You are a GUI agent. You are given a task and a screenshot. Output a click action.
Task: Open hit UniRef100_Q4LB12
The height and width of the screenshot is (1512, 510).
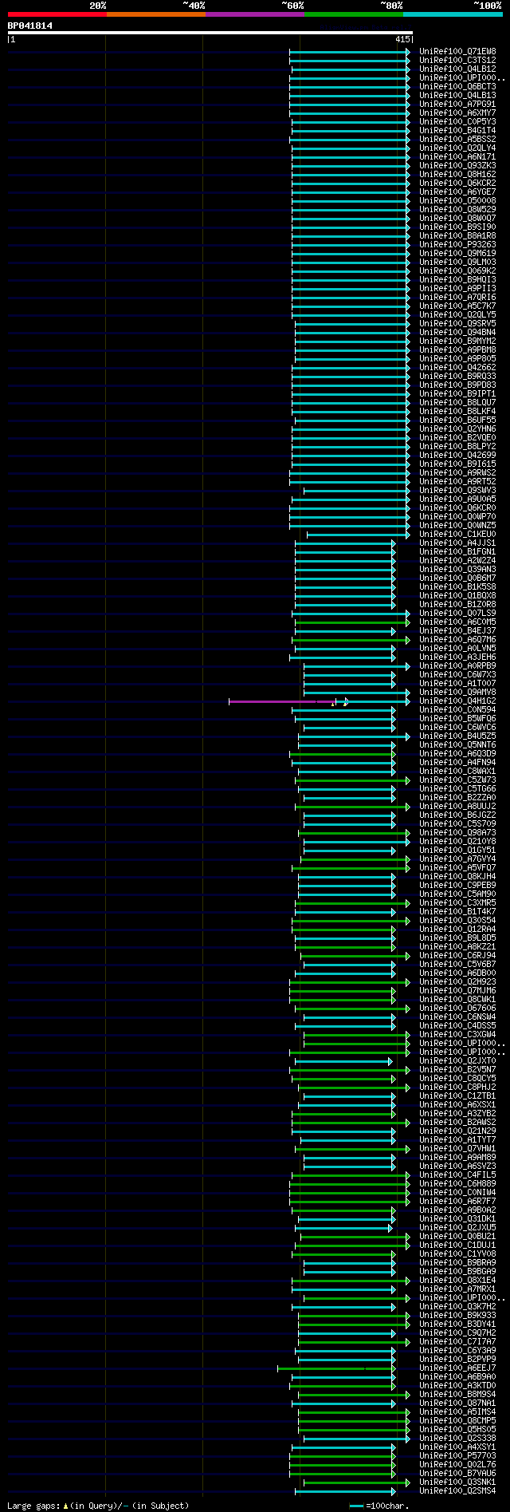(457, 69)
